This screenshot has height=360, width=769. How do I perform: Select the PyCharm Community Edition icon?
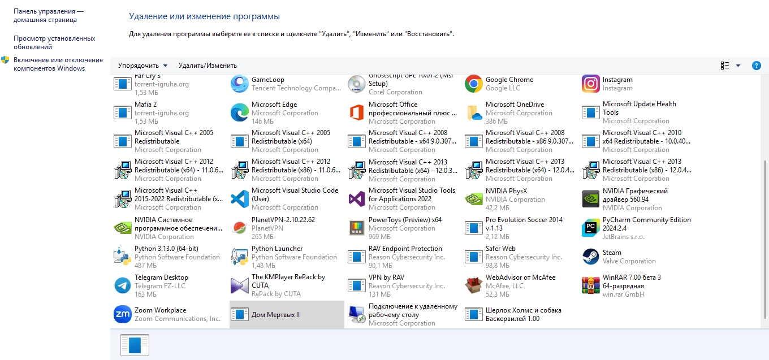point(591,228)
